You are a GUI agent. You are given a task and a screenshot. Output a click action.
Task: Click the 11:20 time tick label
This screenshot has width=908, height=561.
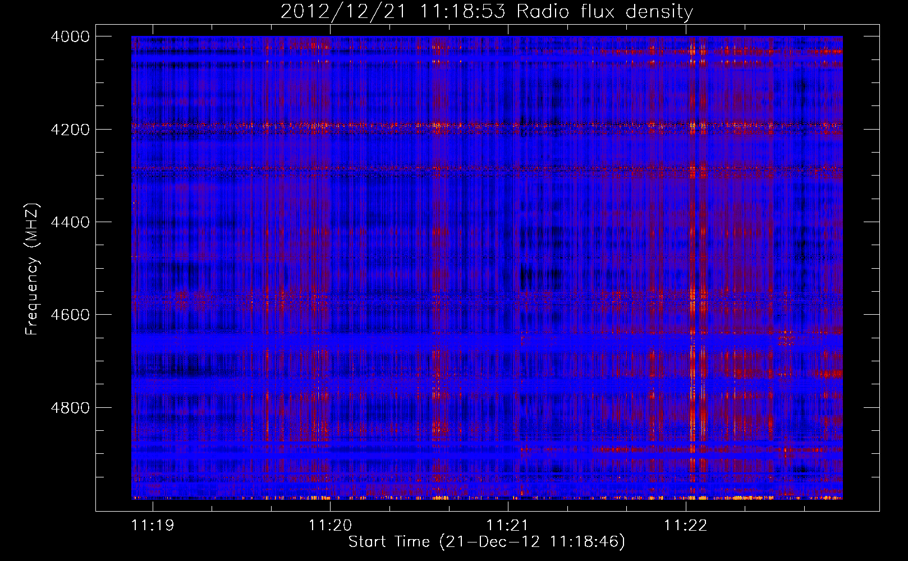(331, 526)
